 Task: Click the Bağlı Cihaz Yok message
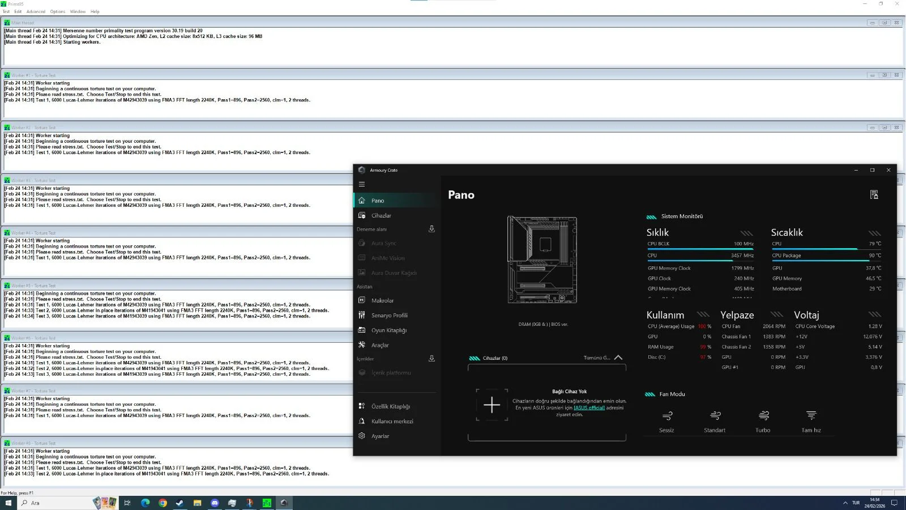tap(569, 392)
